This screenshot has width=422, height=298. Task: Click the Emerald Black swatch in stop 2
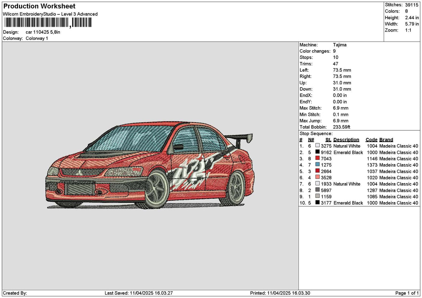318,152
